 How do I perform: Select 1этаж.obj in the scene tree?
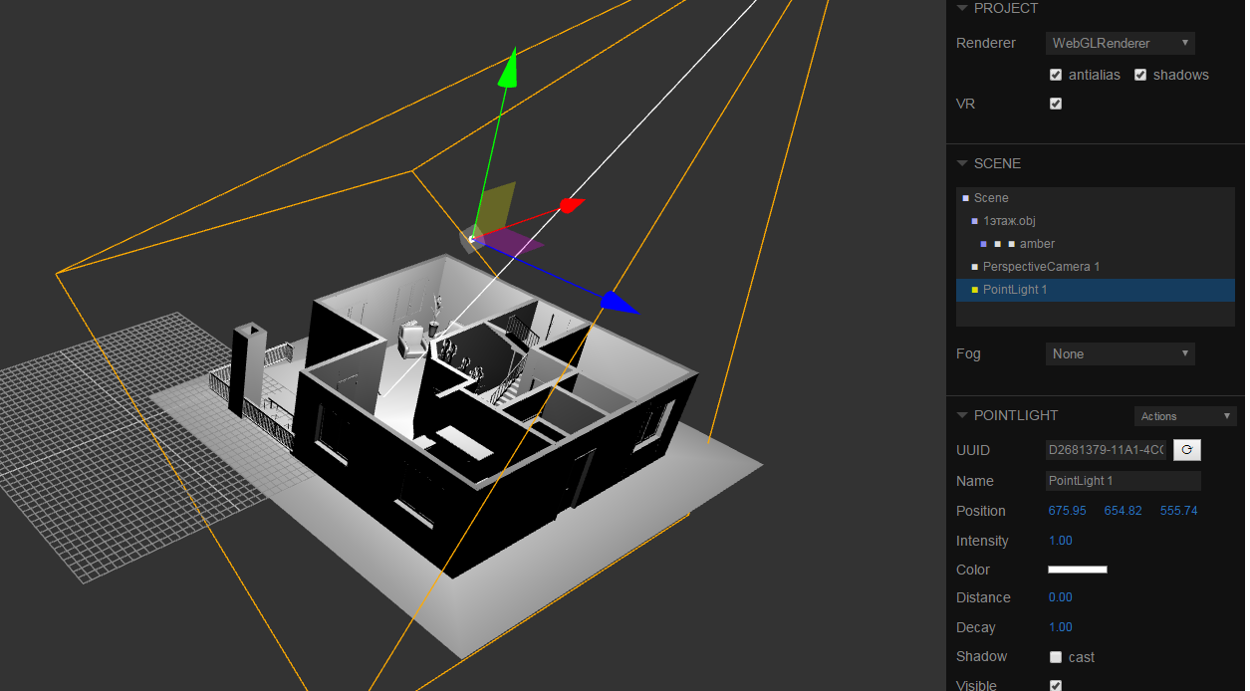tap(1009, 221)
